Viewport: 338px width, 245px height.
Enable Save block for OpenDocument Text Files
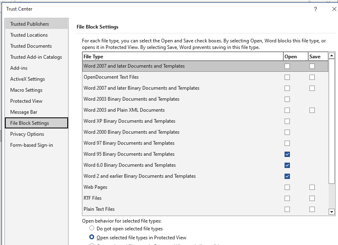(312, 77)
